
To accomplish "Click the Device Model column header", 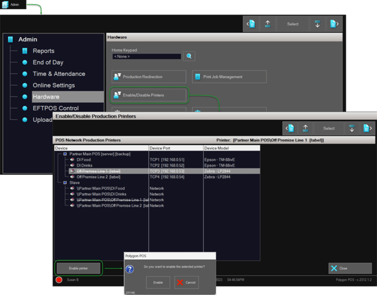I will click(x=232, y=148).
